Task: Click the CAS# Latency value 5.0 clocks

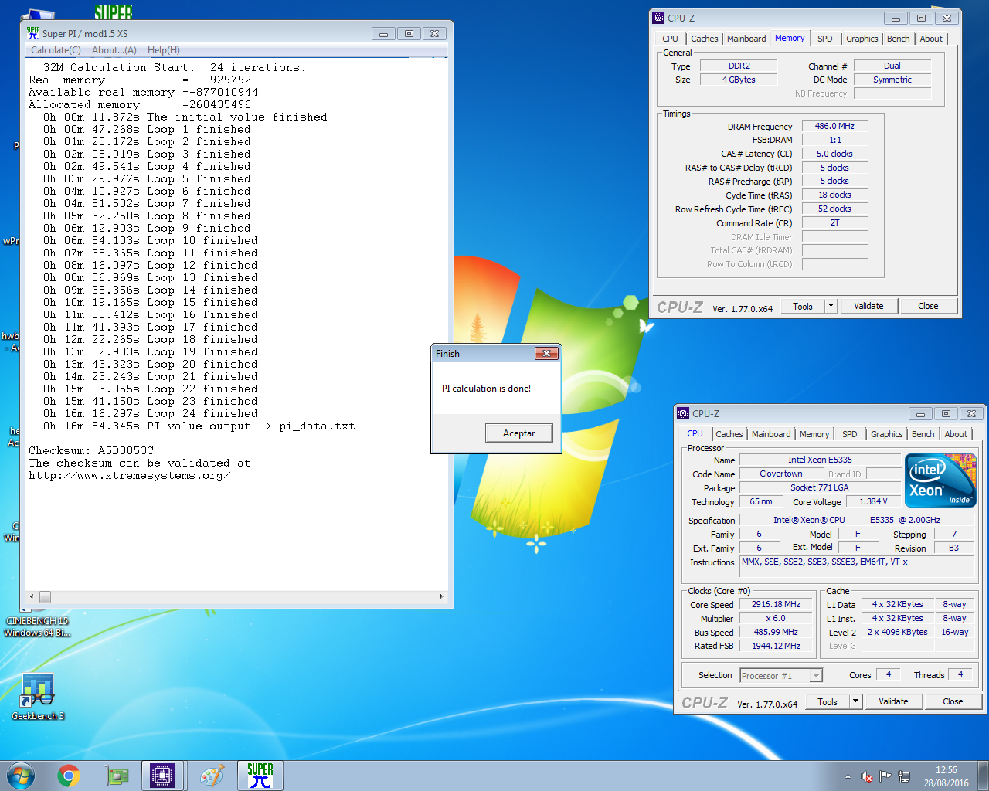Action: pyautogui.click(x=834, y=154)
